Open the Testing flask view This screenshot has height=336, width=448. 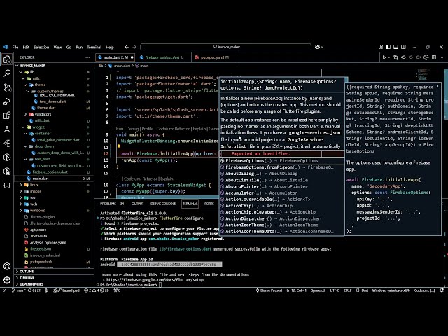tap(7, 129)
